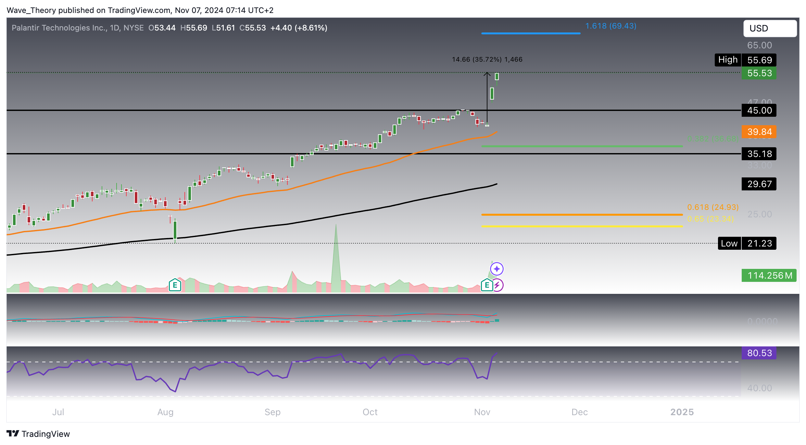Screen dimensions: 806x445
Task: Click the August earnings E marker
Action: (175, 285)
